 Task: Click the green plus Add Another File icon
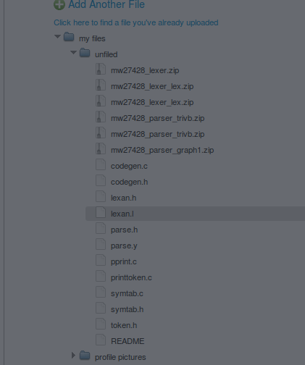point(59,4)
